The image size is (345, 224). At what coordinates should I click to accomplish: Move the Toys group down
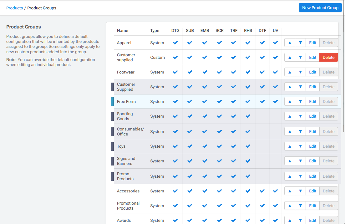tap(300, 146)
